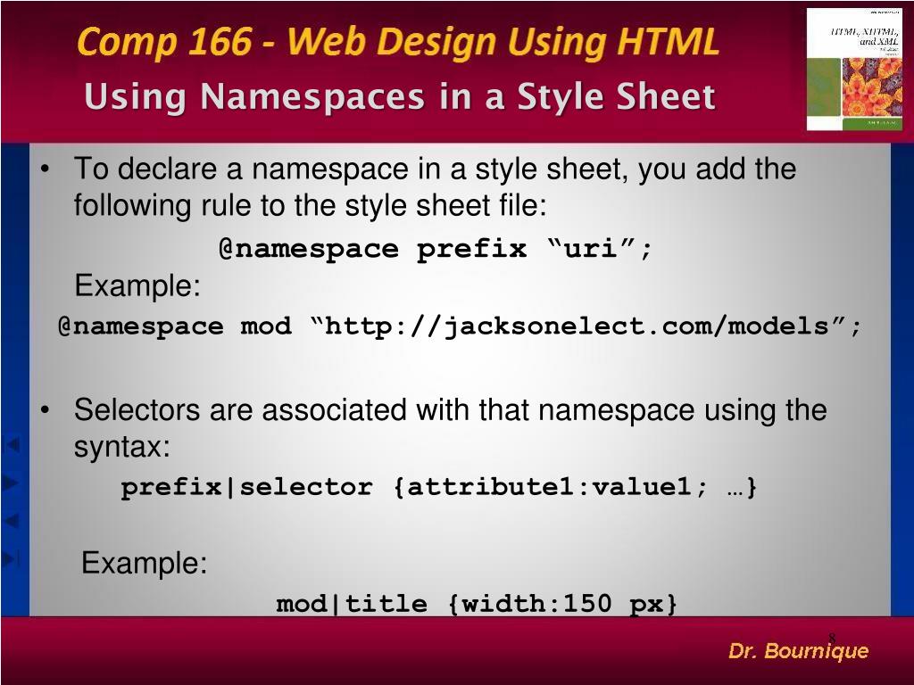
Task: Click the jacksonelect.com/models namespace example
Action: pyautogui.click(x=460, y=326)
